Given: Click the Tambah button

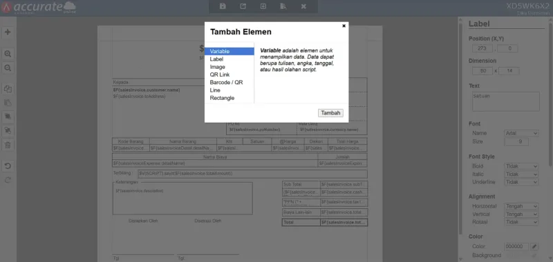Looking at the screenshot, I should coord(330,113).
